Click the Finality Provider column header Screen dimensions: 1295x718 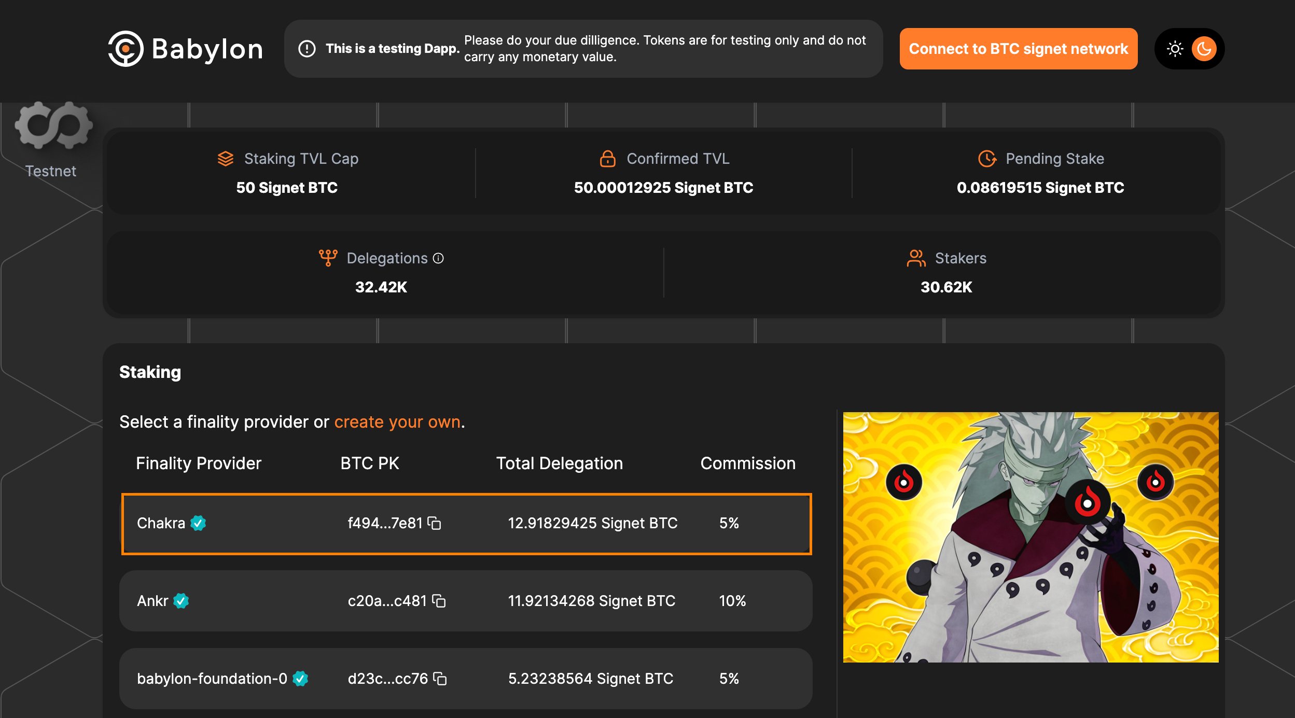199,463
